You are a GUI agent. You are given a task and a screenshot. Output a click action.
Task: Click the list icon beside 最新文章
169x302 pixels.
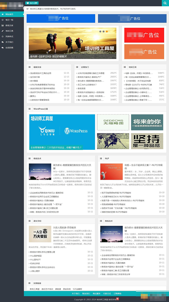(x=30, y=67)
